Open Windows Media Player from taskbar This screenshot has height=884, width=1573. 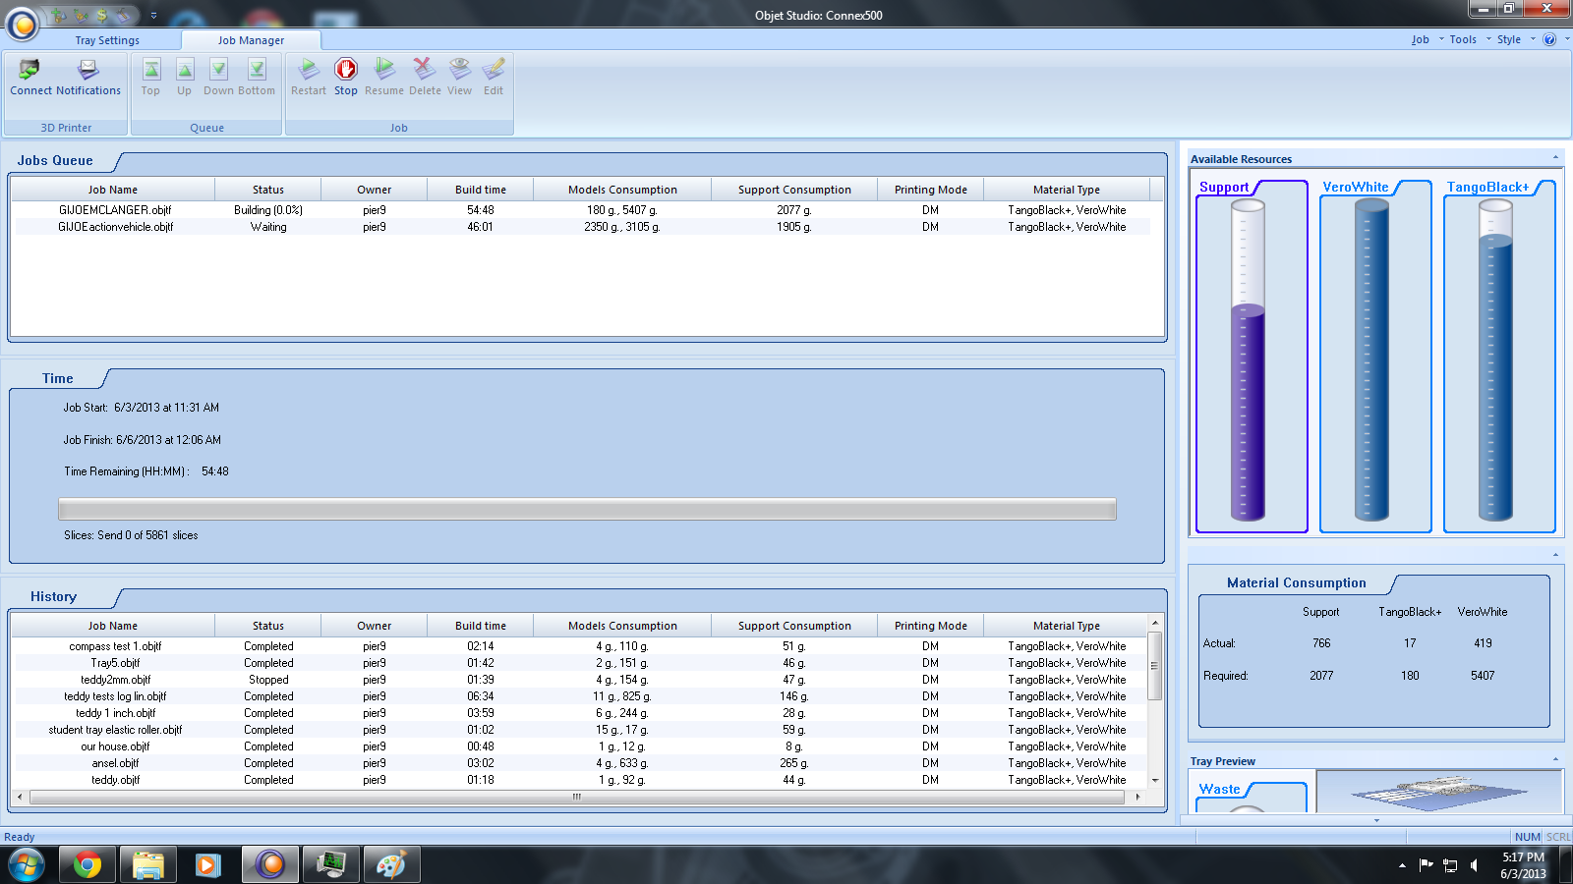[x=207, y=865]
